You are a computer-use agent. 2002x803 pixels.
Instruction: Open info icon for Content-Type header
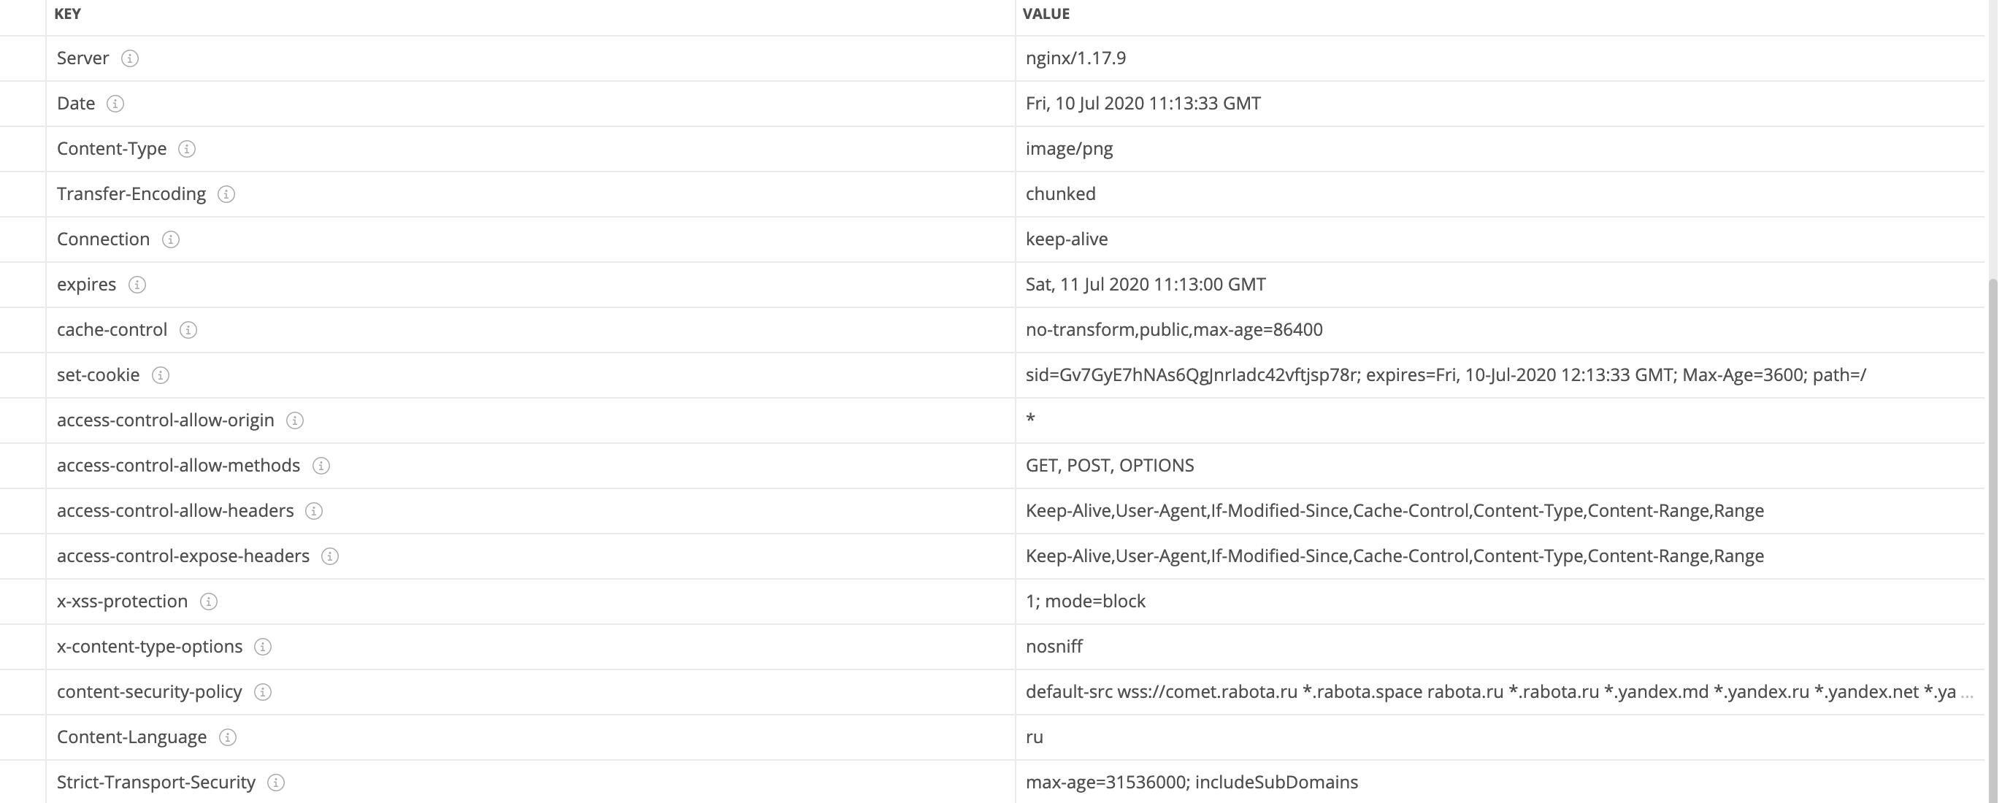click(186, 148)
